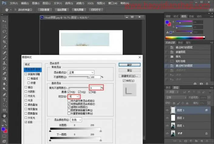Click Print Size (打印尺寸) button

pos(96,10)
